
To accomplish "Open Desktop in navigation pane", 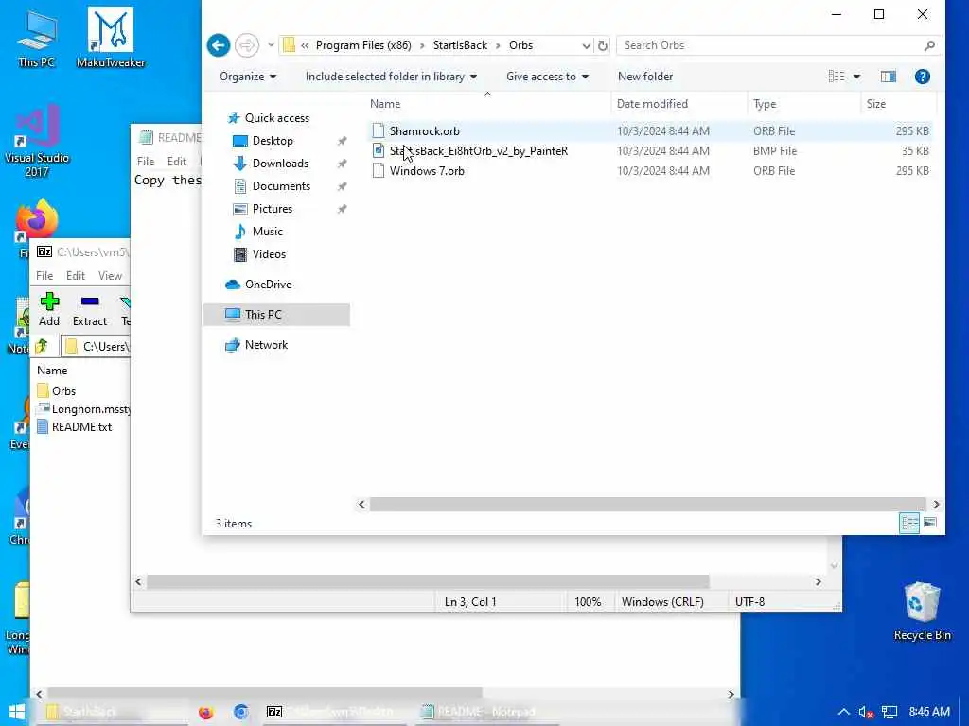I will [x=273, y=141].
